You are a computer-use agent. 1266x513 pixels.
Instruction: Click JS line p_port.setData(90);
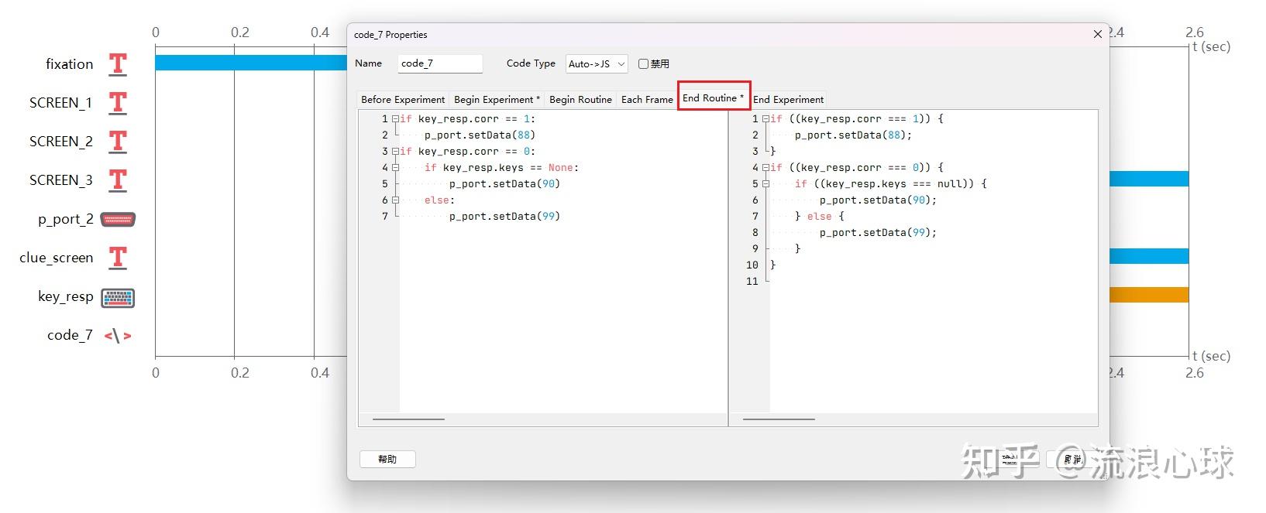coord(878,200)
